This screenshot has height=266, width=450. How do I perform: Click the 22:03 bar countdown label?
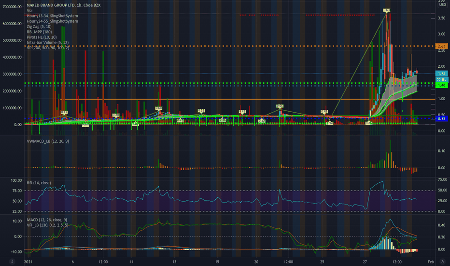(x=441, y=80)
